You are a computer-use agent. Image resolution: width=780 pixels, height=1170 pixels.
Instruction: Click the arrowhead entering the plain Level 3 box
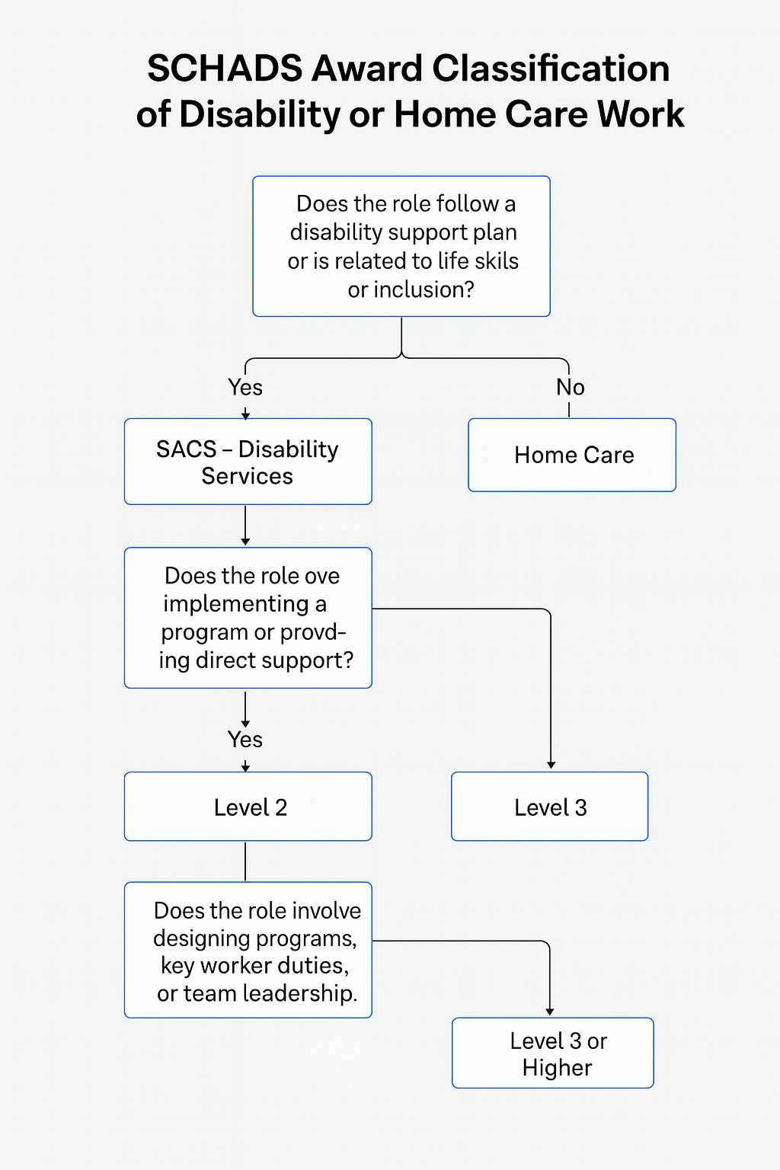tap(551, 766)
